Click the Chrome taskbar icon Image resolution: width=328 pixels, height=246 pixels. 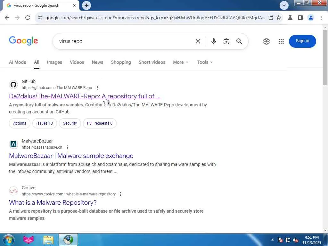(68, 240)
